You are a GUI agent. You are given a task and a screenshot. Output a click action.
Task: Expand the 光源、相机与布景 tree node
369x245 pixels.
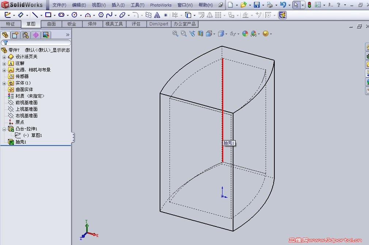coord(4,70)
